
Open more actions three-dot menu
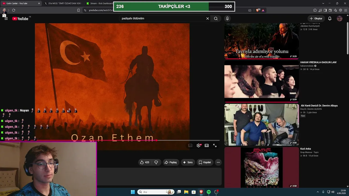[x=218, y=162]
